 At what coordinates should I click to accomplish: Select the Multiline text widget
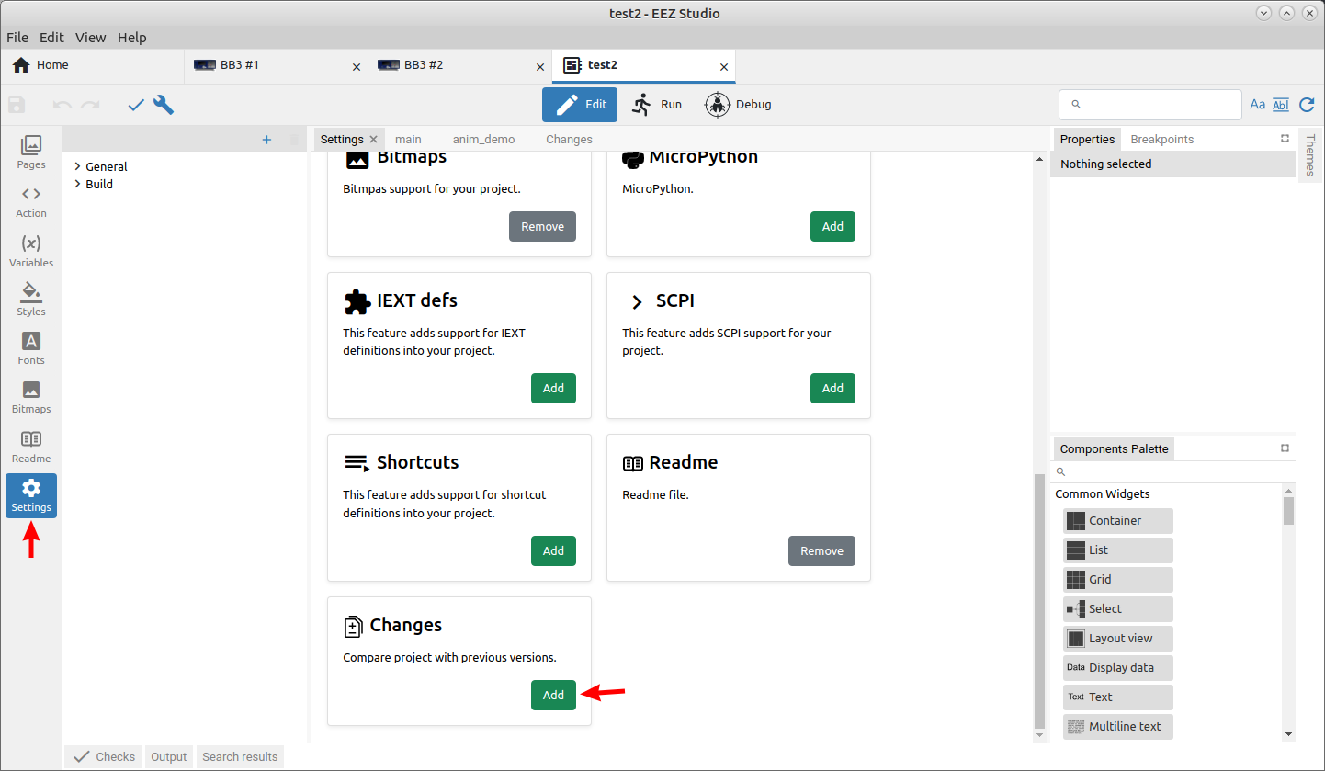point(1118,726)
